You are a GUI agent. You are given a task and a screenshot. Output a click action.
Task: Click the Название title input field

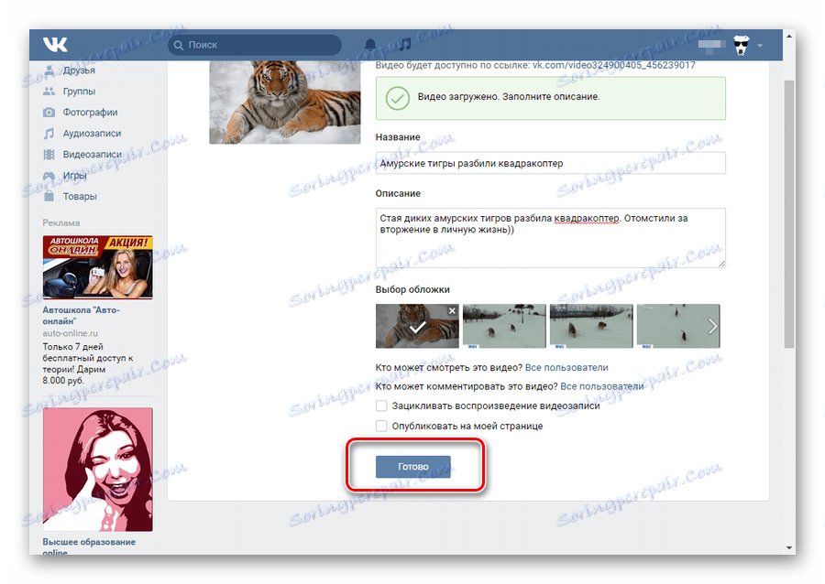click(x=550, y=163)
